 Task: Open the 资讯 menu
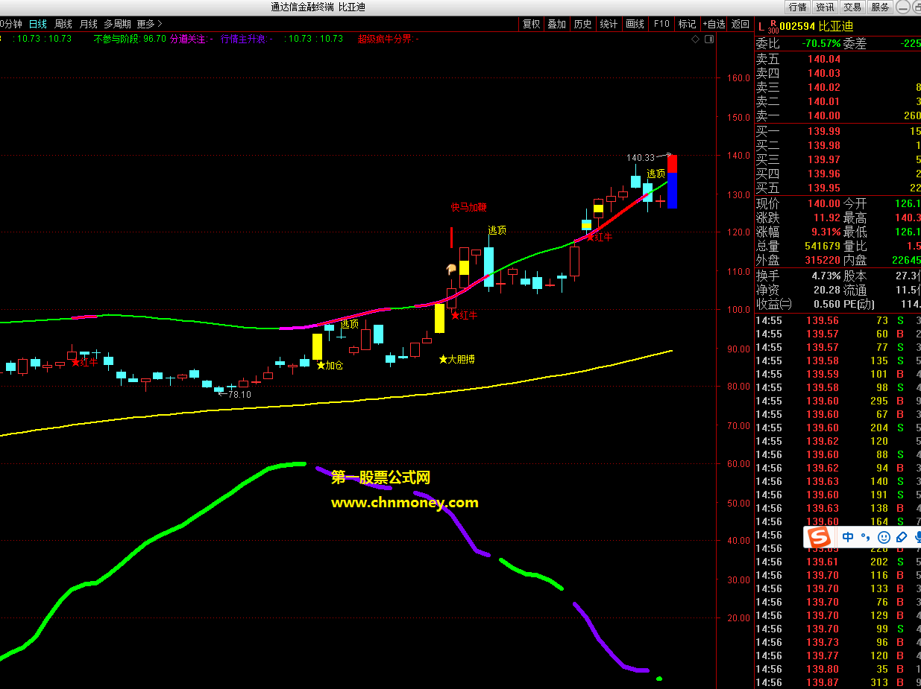point(825,7)
